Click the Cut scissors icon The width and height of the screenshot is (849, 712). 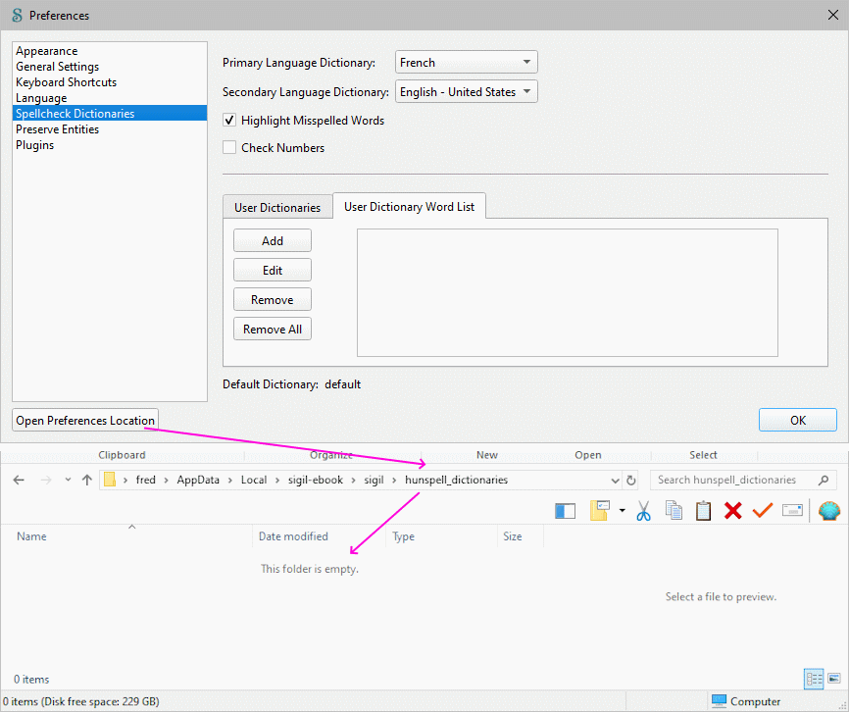[x=643, y=511]
